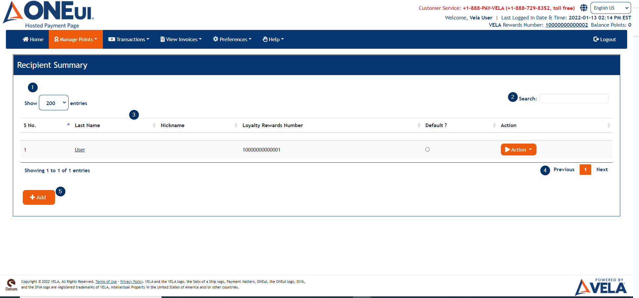This screenshot has width=639, height=298.
Task: Open the Transactions menu
Action: tap(129, 40)
